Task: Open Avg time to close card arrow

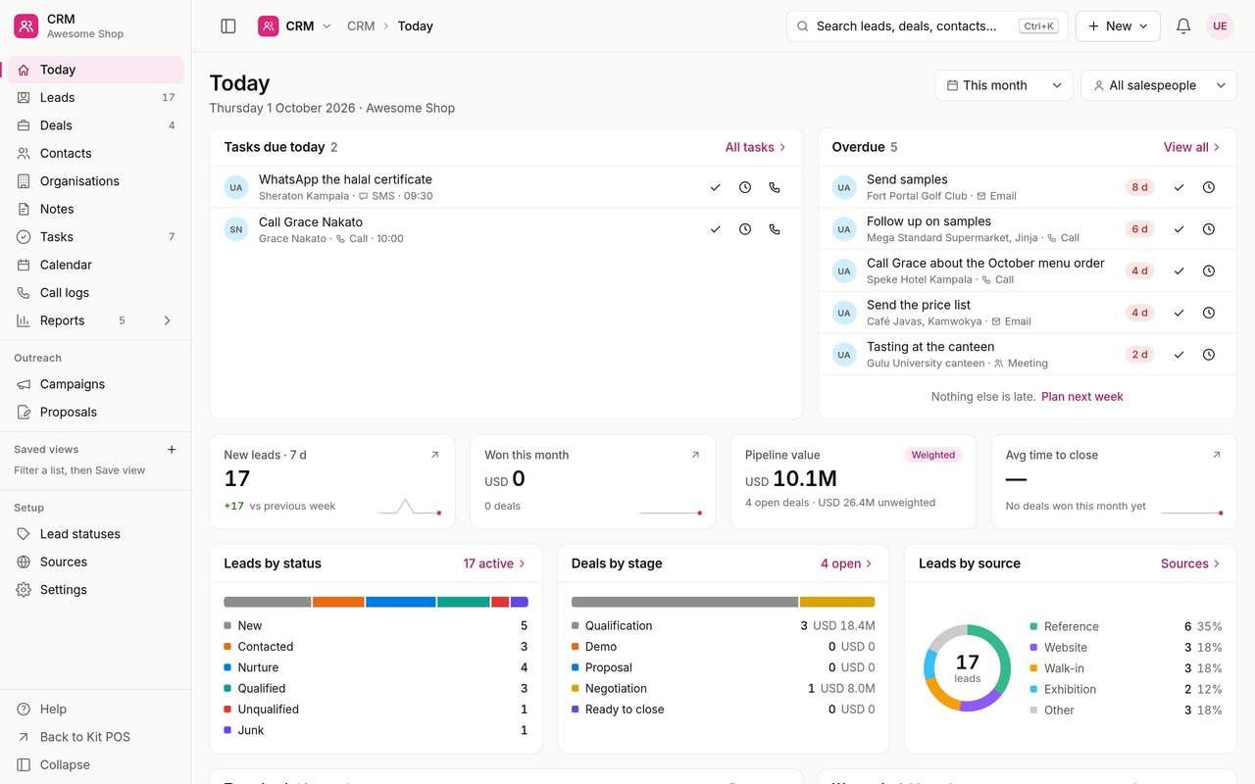Action: (1217, 455)
